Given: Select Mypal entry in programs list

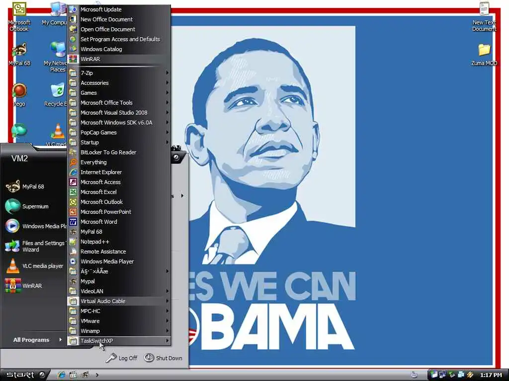Looking at the screenshot, I should point(119,281).
